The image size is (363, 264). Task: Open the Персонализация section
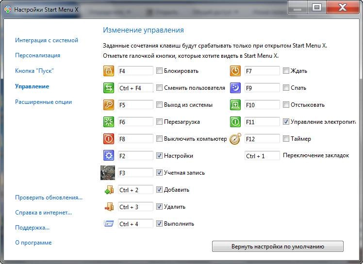37,56
